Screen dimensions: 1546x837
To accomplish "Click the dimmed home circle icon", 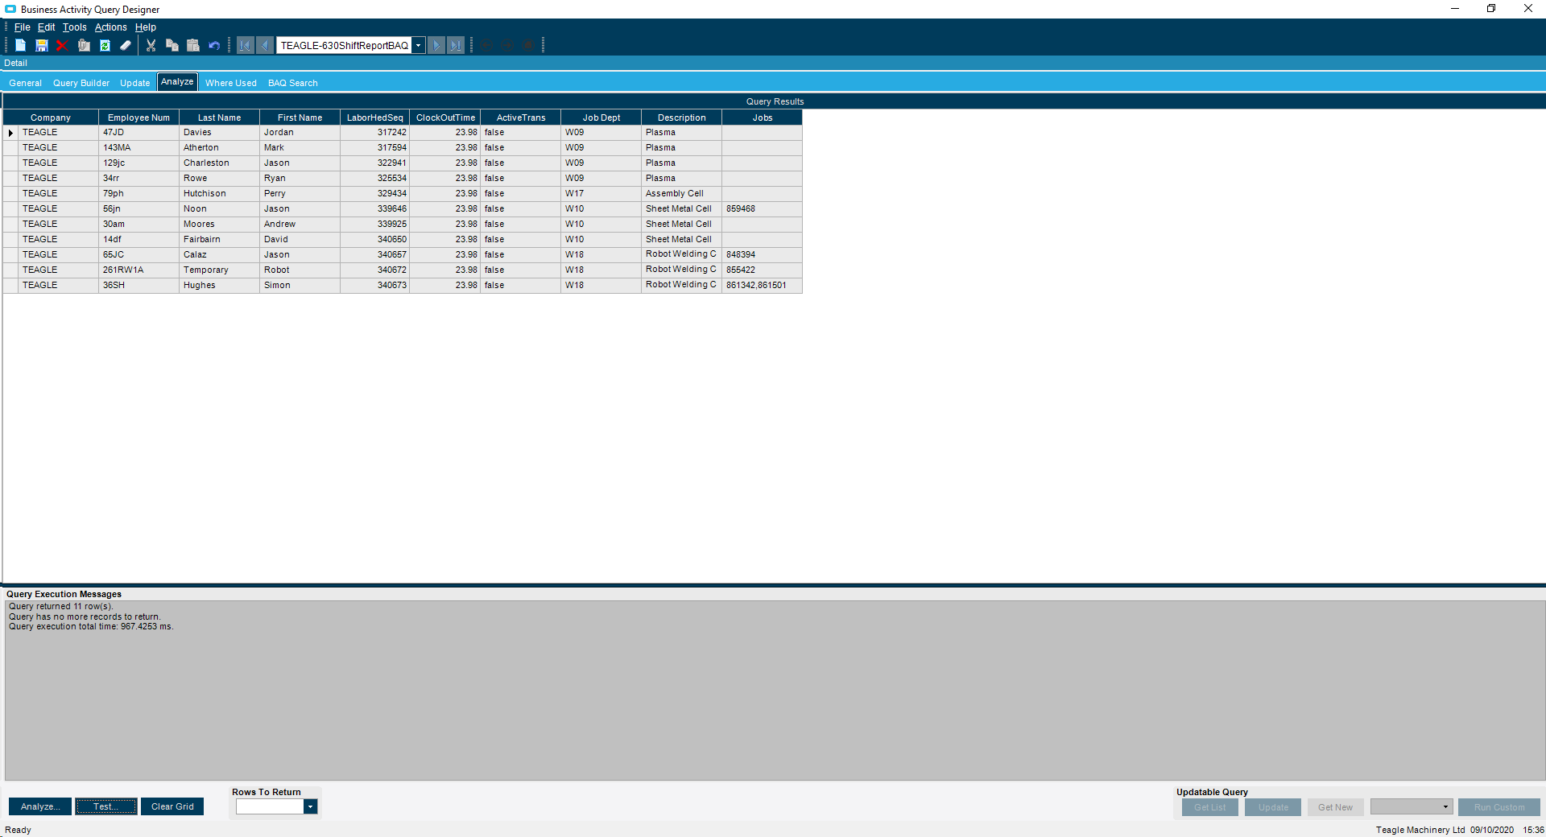I will [x=528, y=46].
